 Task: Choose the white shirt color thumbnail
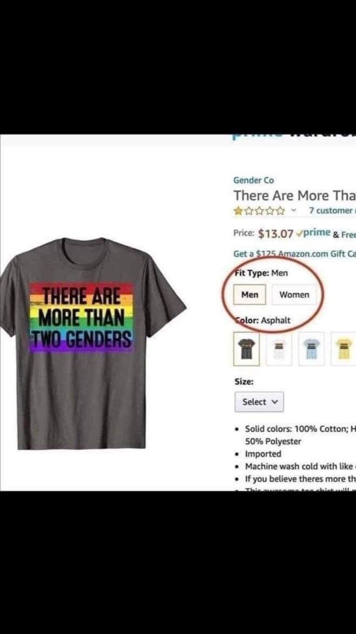[279, 349]
